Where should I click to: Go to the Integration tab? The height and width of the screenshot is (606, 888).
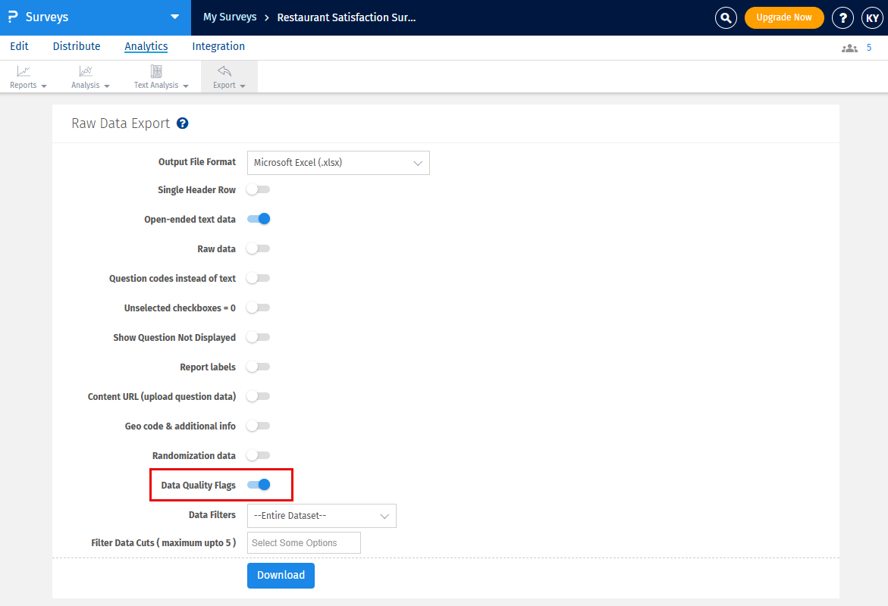pos(218,47)
